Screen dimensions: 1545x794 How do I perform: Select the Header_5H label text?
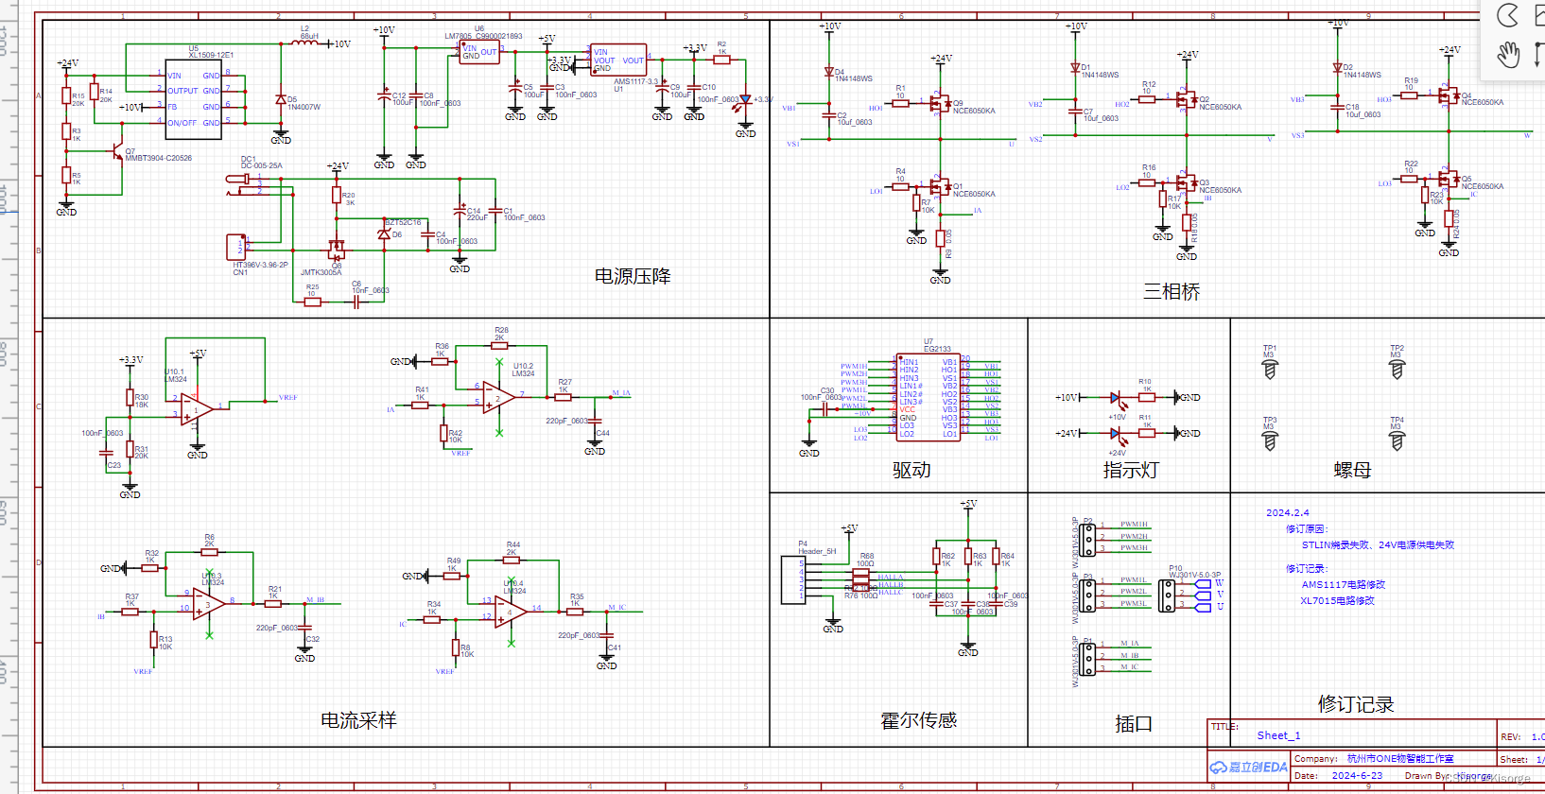coord(817,551)
